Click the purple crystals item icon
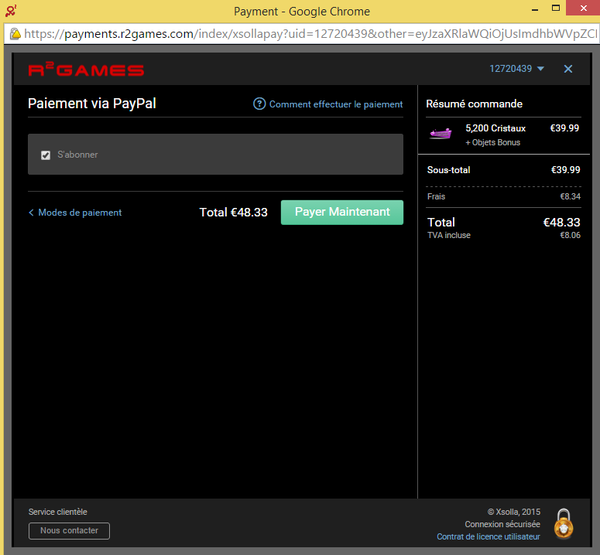The height and width of the screenshot is (555, 600). [441, 134]
